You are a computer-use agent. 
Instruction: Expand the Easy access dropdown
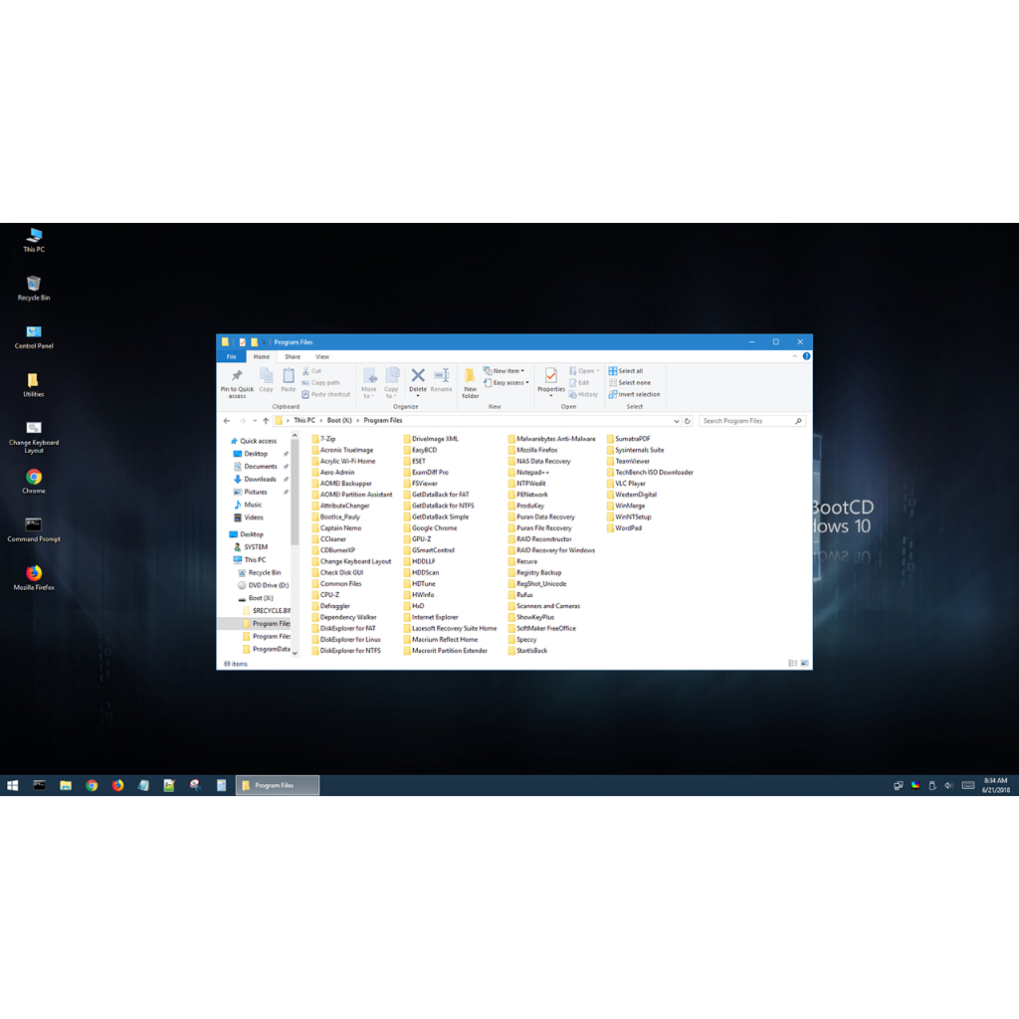tap(507, 383)
